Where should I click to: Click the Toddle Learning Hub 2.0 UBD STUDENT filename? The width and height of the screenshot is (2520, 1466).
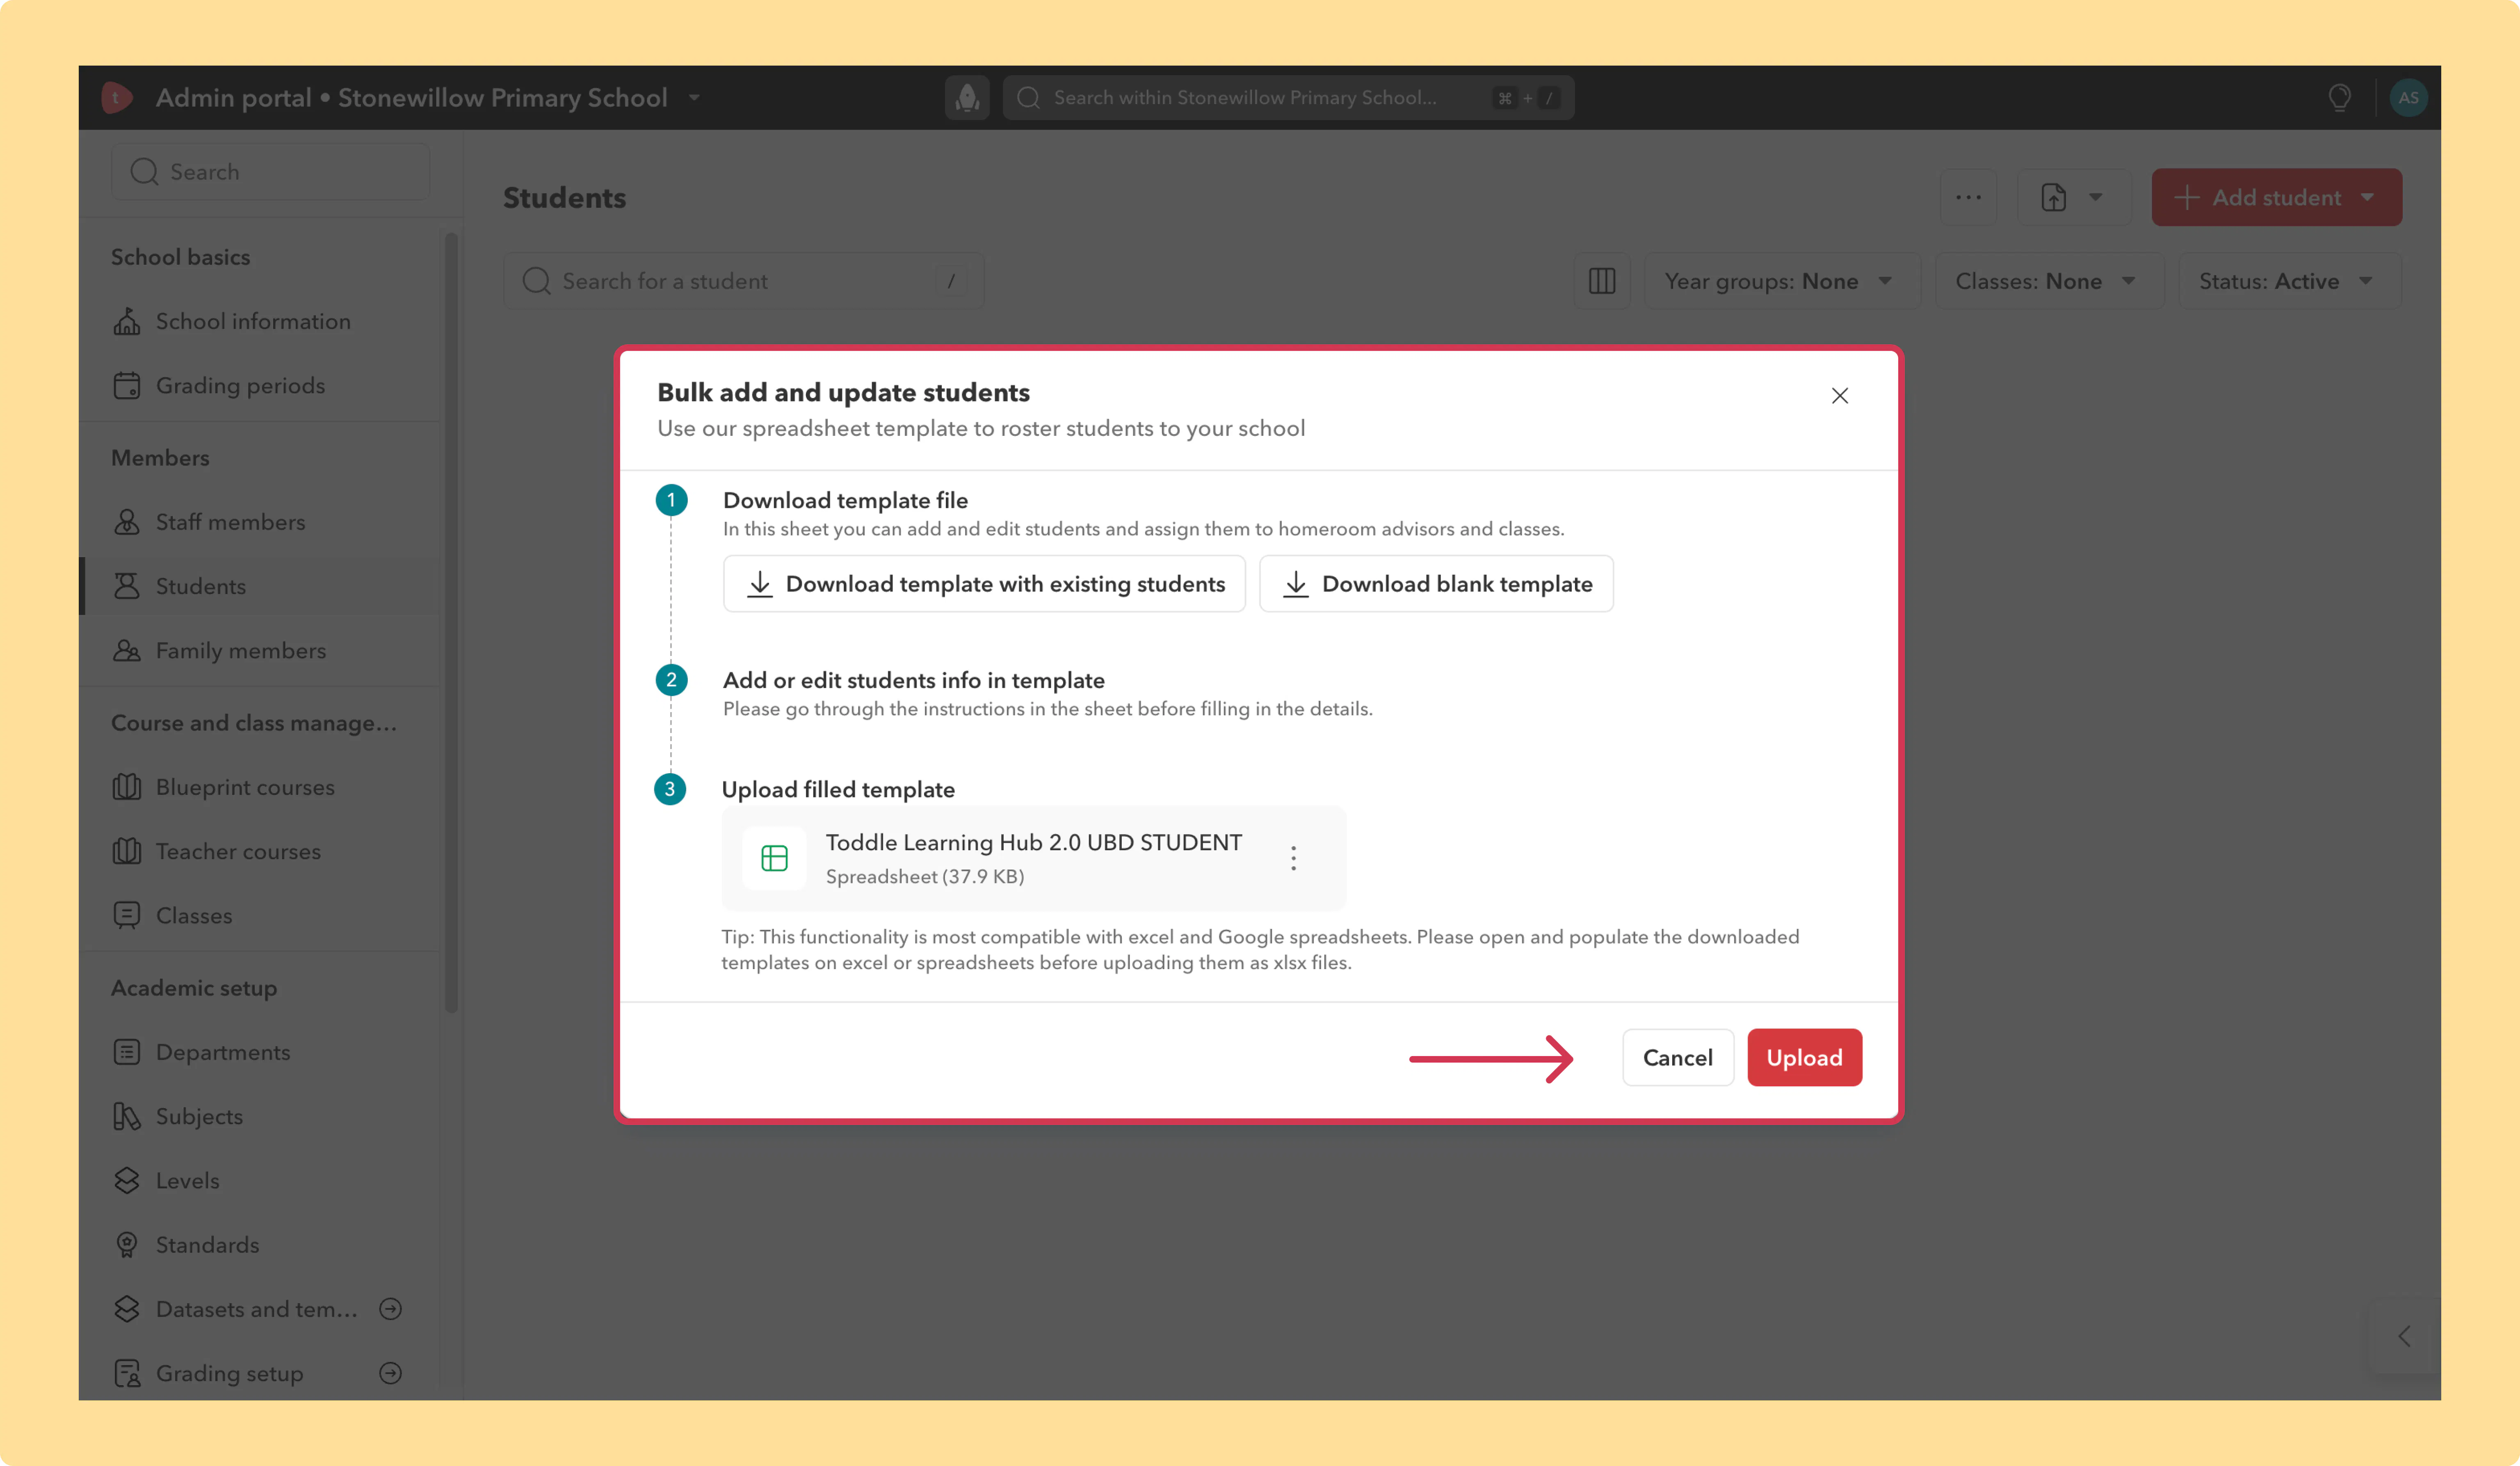1033,842
